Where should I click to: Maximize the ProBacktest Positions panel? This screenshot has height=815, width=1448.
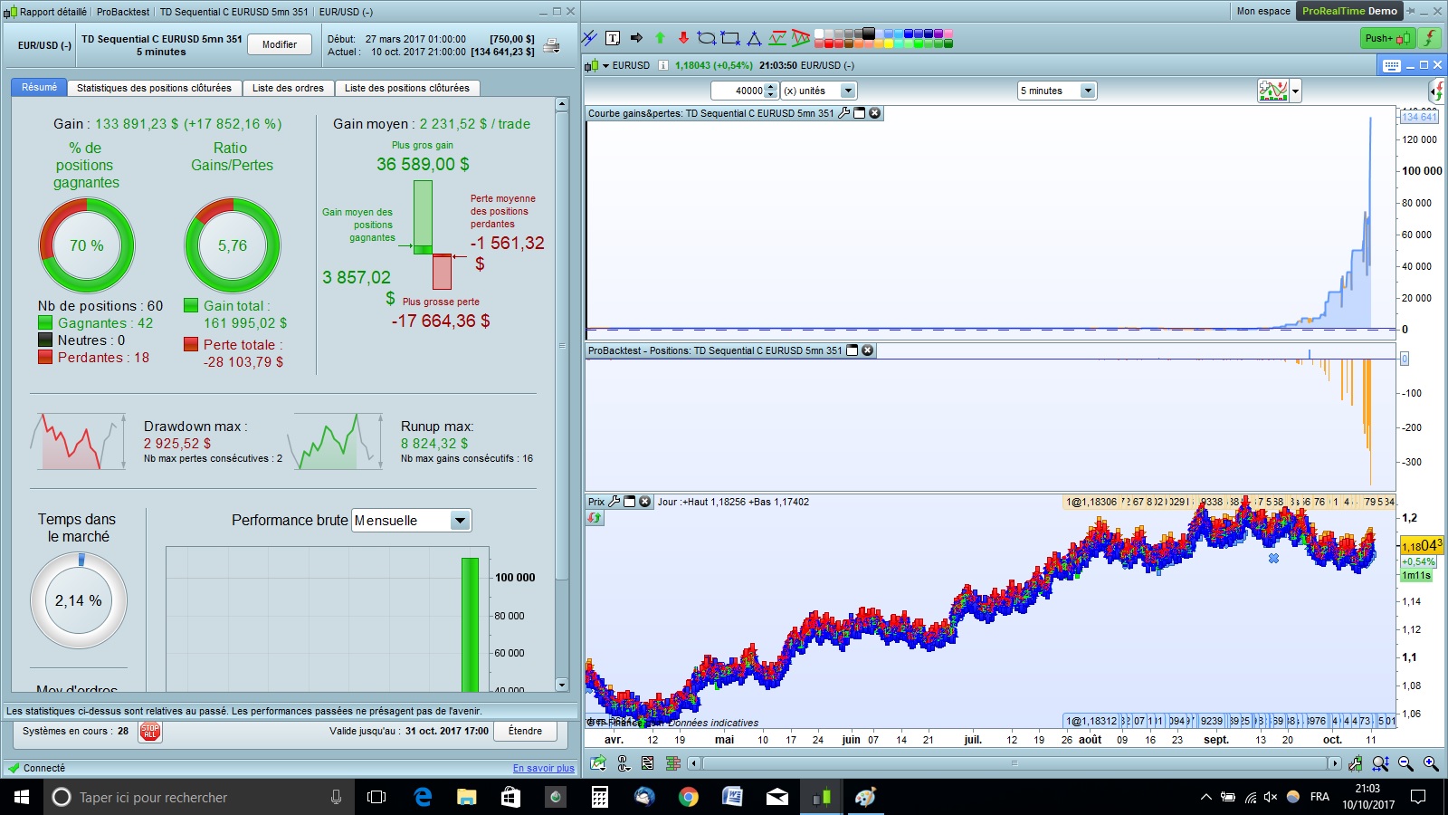852,350
